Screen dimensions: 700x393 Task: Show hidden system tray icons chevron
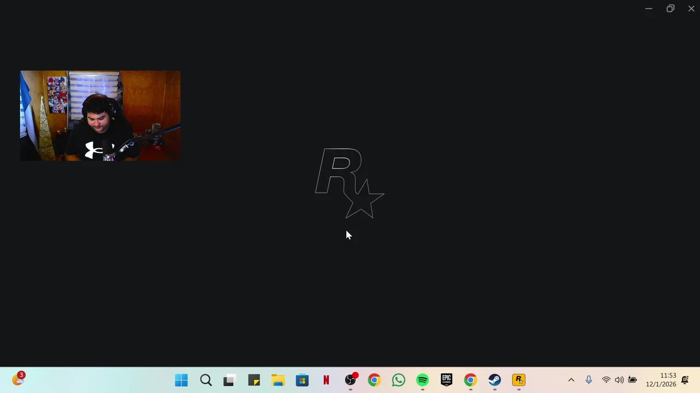571,380
